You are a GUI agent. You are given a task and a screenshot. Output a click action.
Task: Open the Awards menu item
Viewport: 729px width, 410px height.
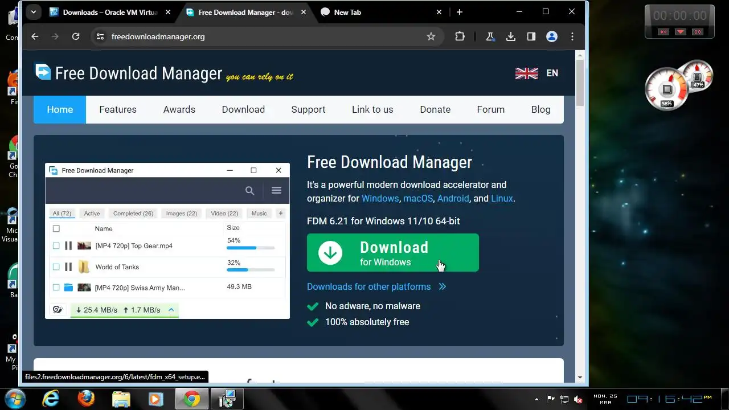point(179,109)
